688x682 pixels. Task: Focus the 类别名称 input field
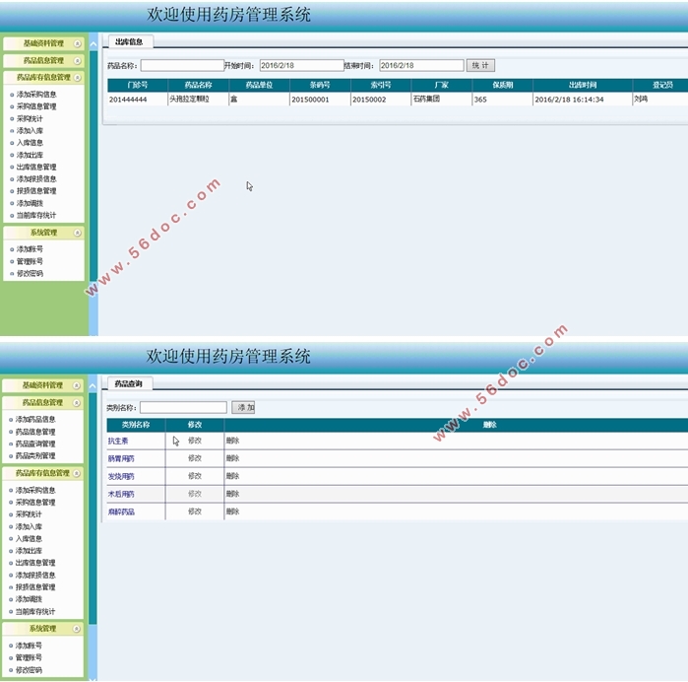(183, 407)
